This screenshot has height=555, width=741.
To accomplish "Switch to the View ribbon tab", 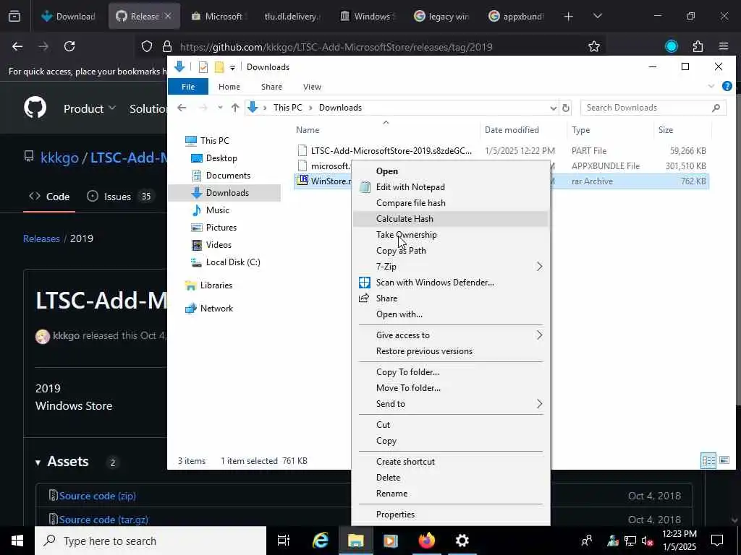I will tap(312, 87).
